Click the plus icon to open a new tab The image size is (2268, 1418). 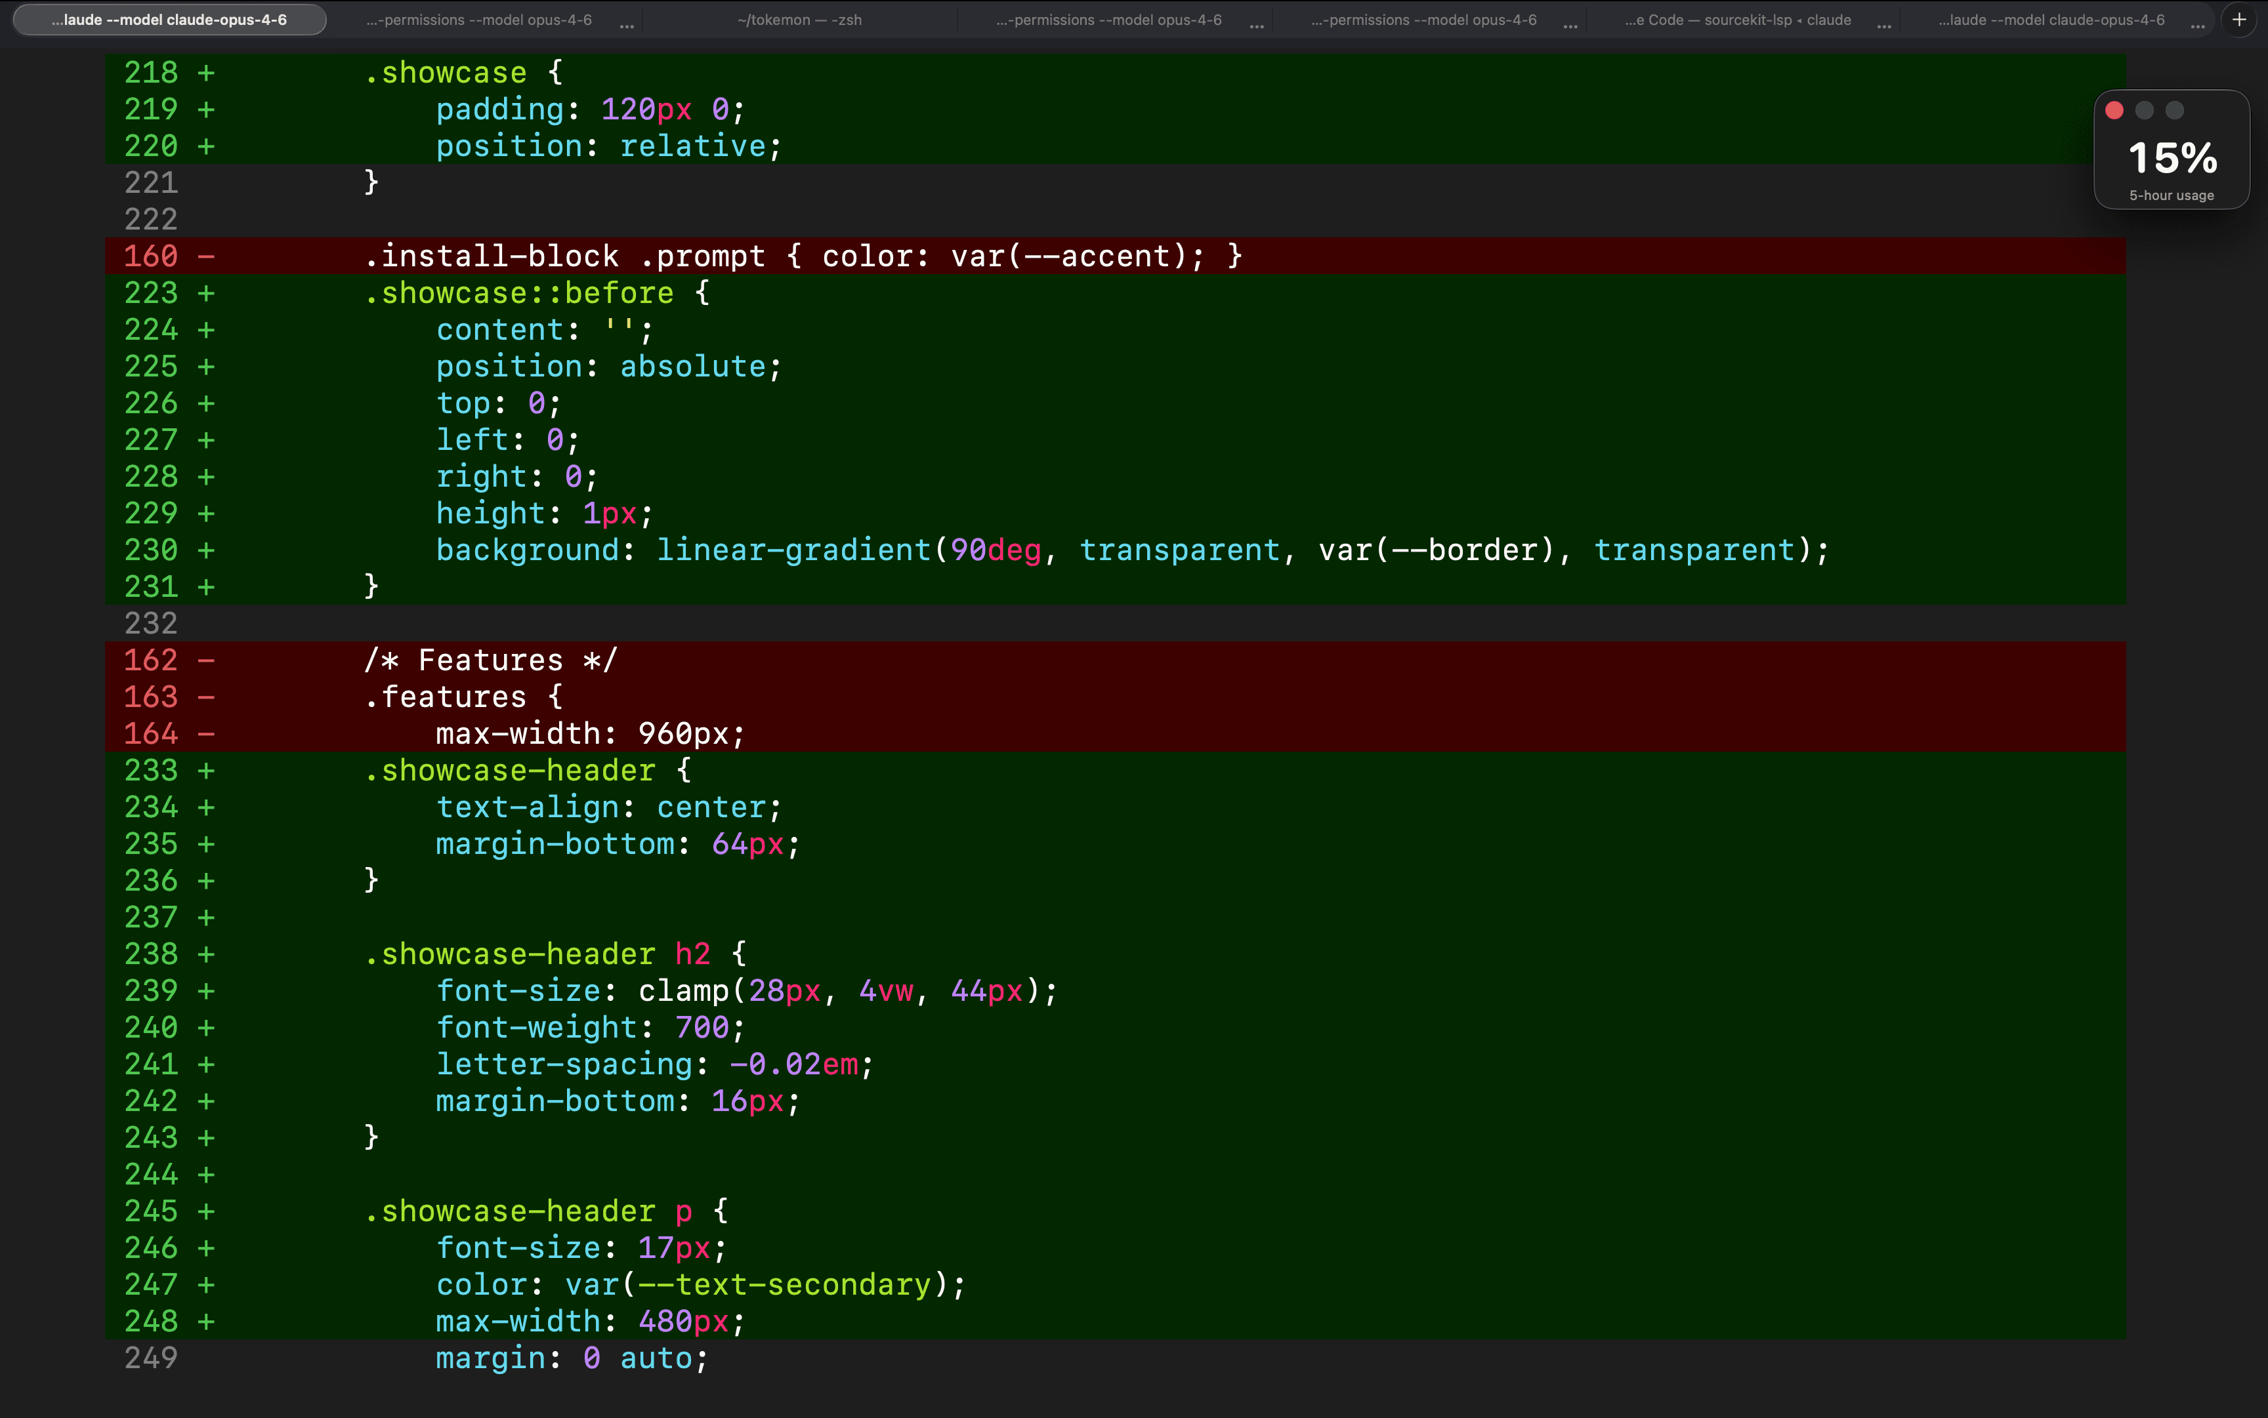coord(2241,19)
